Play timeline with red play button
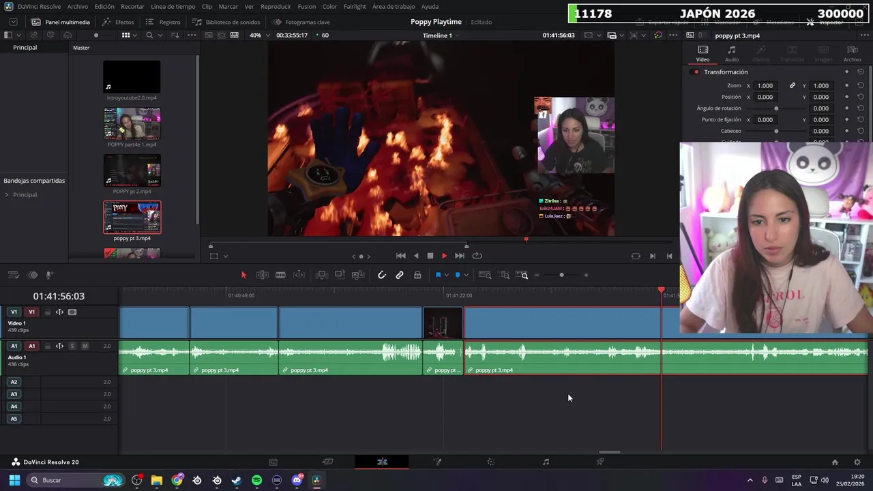 [444, 256]
